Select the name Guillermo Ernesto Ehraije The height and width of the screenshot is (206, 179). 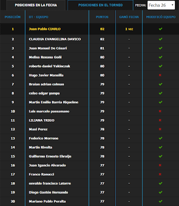(50, 156)
